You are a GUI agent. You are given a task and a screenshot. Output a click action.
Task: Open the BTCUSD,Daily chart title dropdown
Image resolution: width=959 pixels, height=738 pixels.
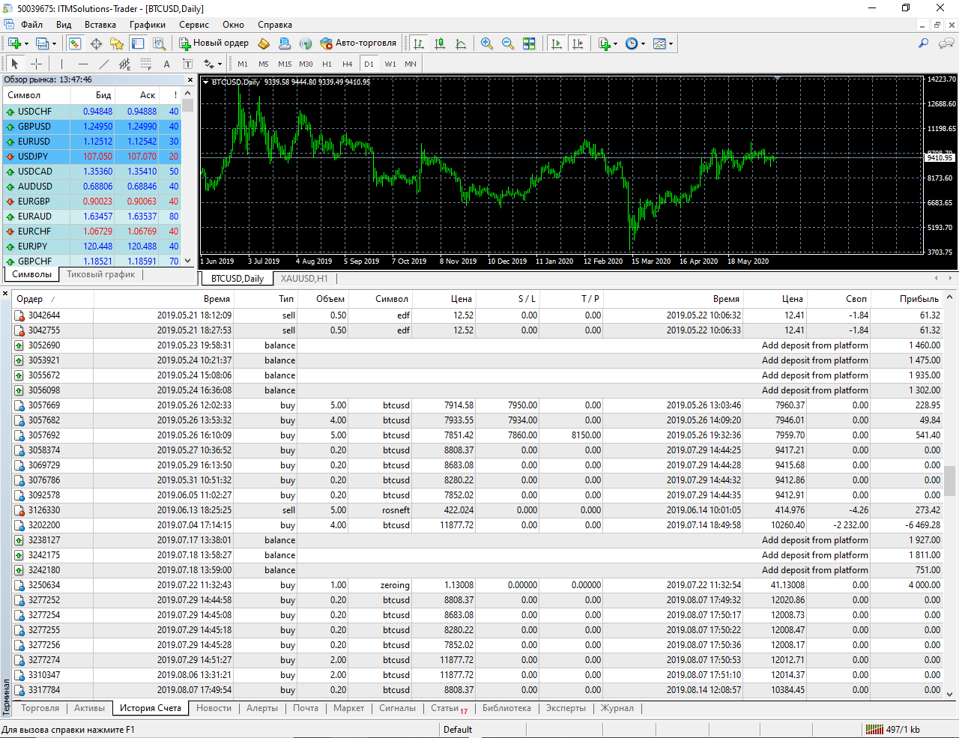click(206, 82)
